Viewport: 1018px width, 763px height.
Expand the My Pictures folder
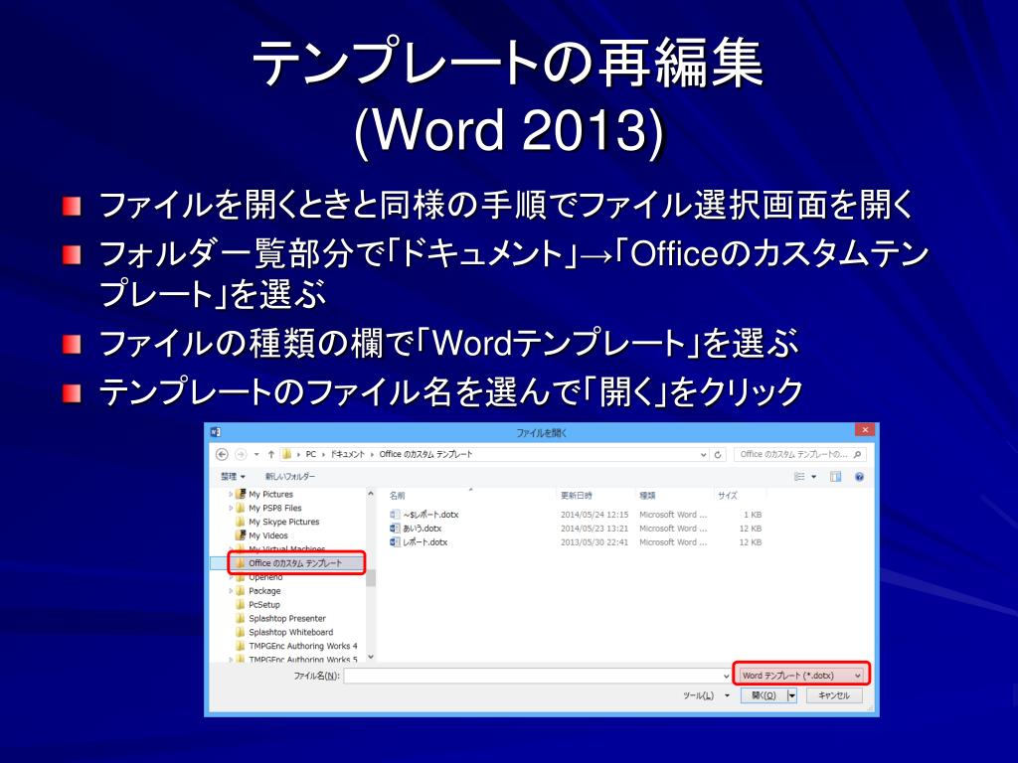231,495
